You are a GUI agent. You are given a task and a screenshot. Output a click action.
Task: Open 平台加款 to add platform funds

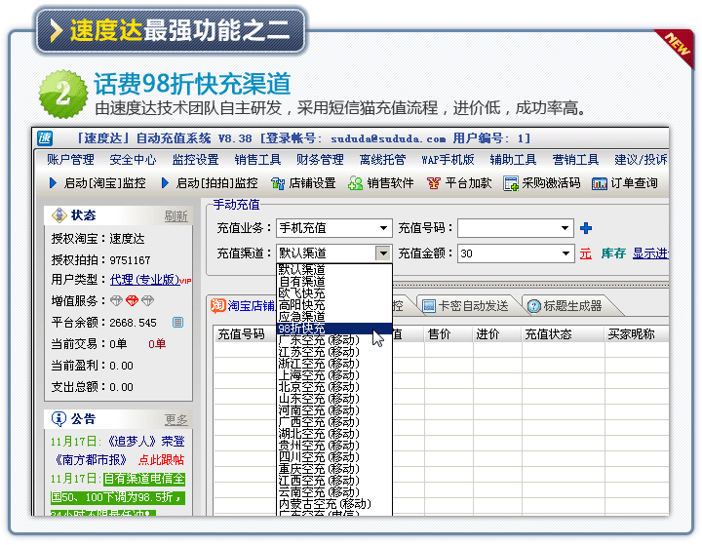(459, 182)
